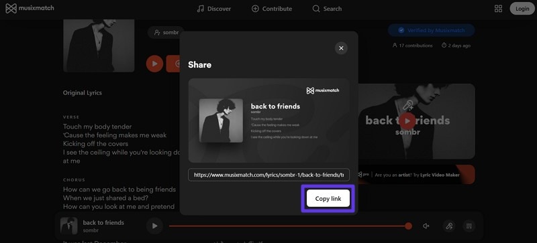This screenshot has width=537, height=243.
Task: Toggle mute speaker icon in player
Action: point(426,226)
